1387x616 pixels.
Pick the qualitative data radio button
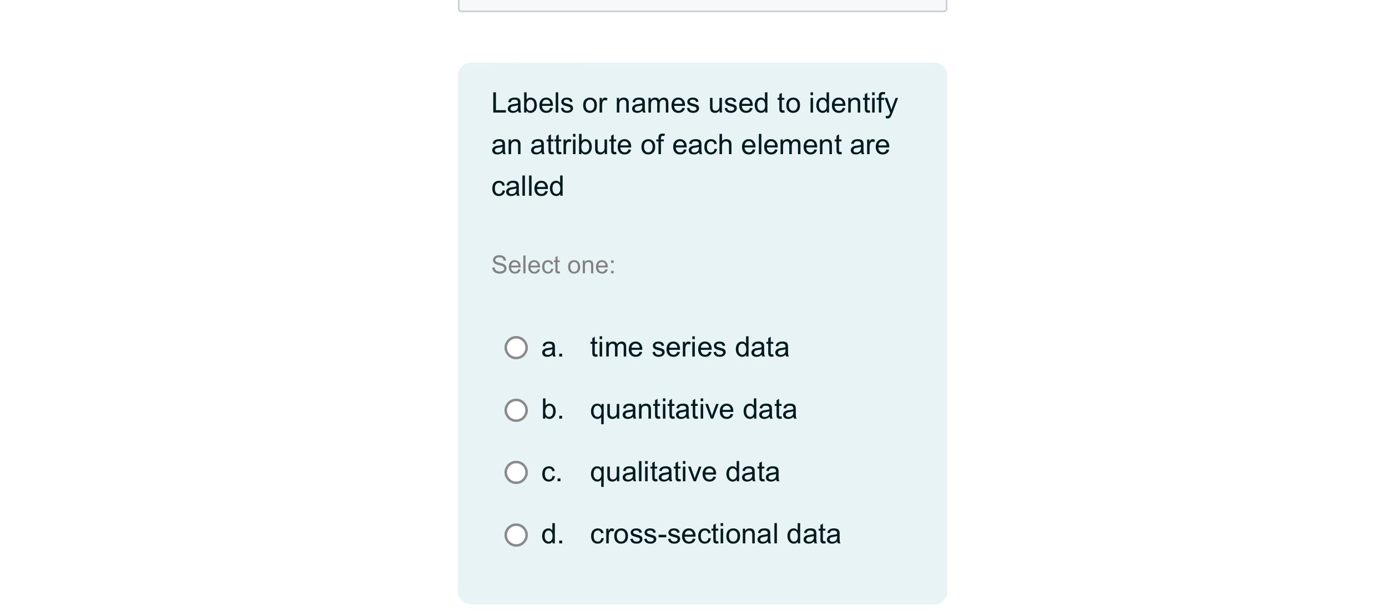[516, 472]
